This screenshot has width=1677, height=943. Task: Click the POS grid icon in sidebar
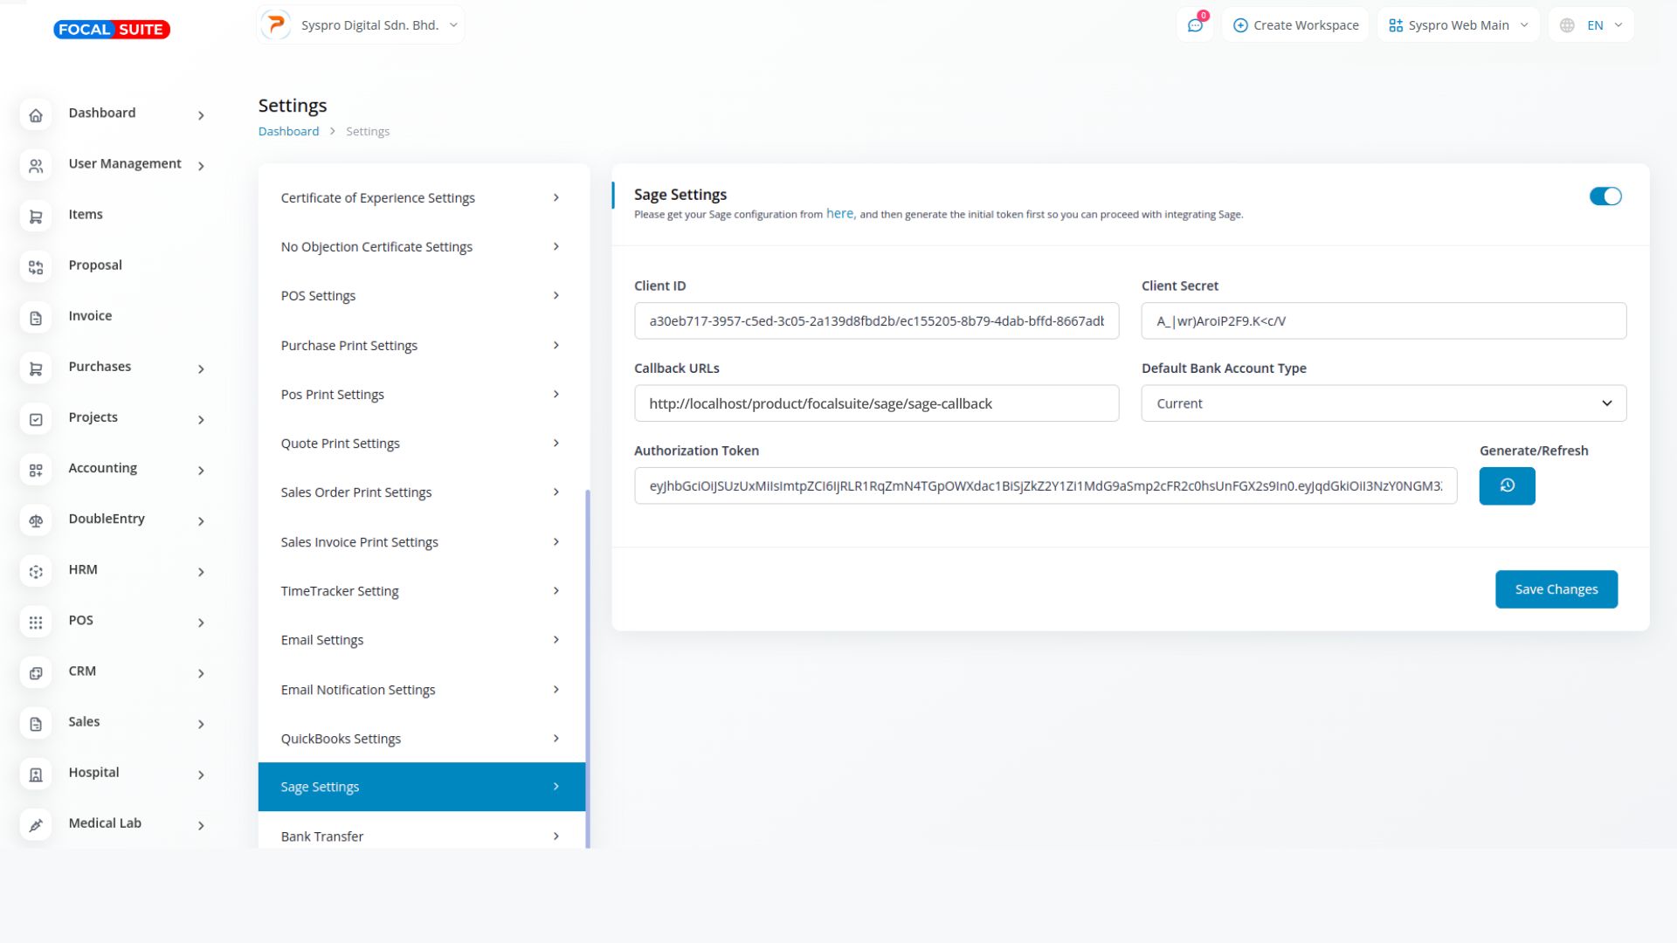click(x=36, y=623)
